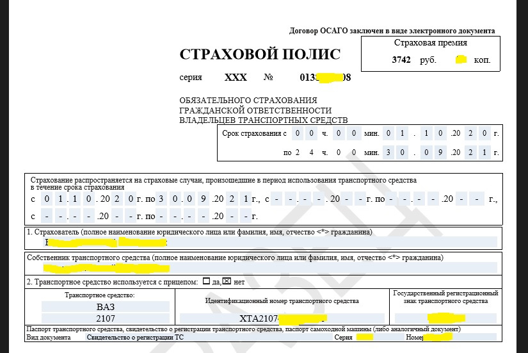Click the 'Срок страхования с' label

pyautogui.click(x=254, y=133)
